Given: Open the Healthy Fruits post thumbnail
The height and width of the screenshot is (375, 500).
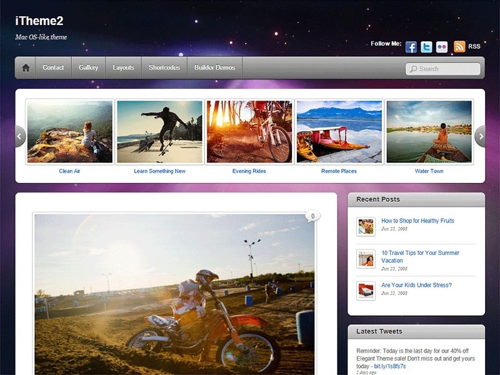Looking at the screenshot, I should 366,227.
